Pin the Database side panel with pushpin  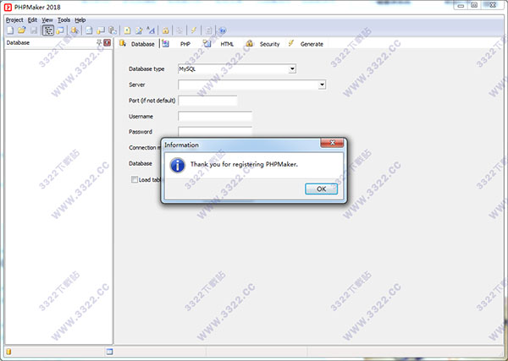point(99,42)
